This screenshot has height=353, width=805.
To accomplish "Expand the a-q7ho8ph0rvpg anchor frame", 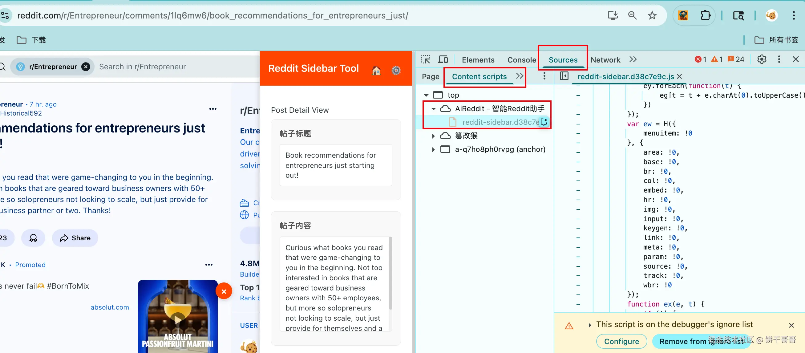I will coord(433,149).
